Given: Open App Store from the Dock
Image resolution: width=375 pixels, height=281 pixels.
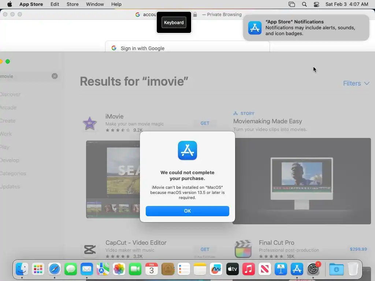Looking at the screenshot, I should pyautogui.click(x=297, y=269).
